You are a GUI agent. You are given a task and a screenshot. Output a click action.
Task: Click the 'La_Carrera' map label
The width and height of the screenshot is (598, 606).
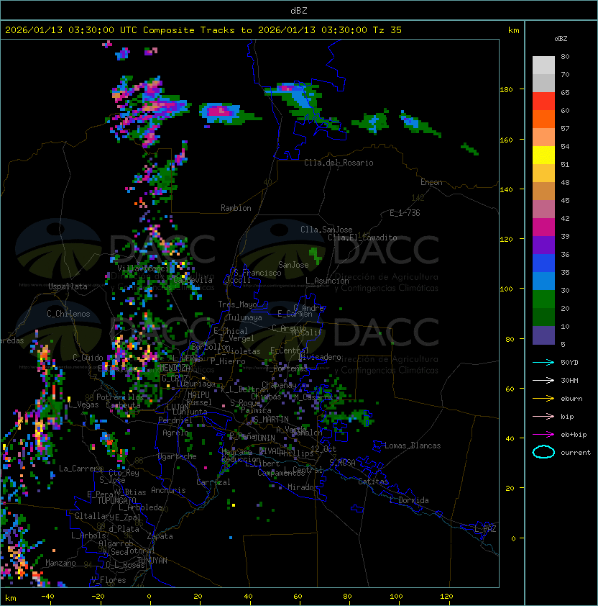(x=80, y=469)
